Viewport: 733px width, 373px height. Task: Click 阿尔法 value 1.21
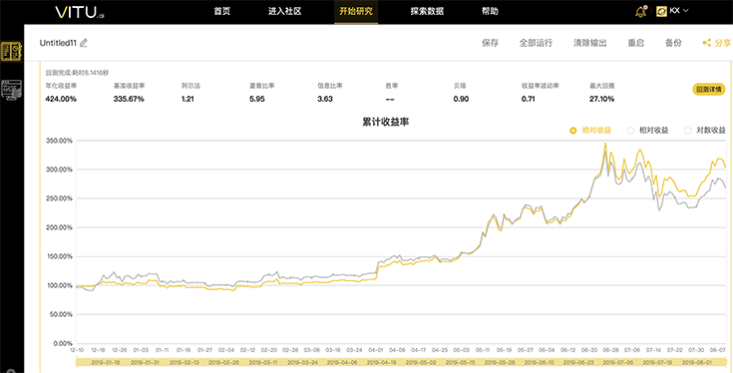coord(187,99)
